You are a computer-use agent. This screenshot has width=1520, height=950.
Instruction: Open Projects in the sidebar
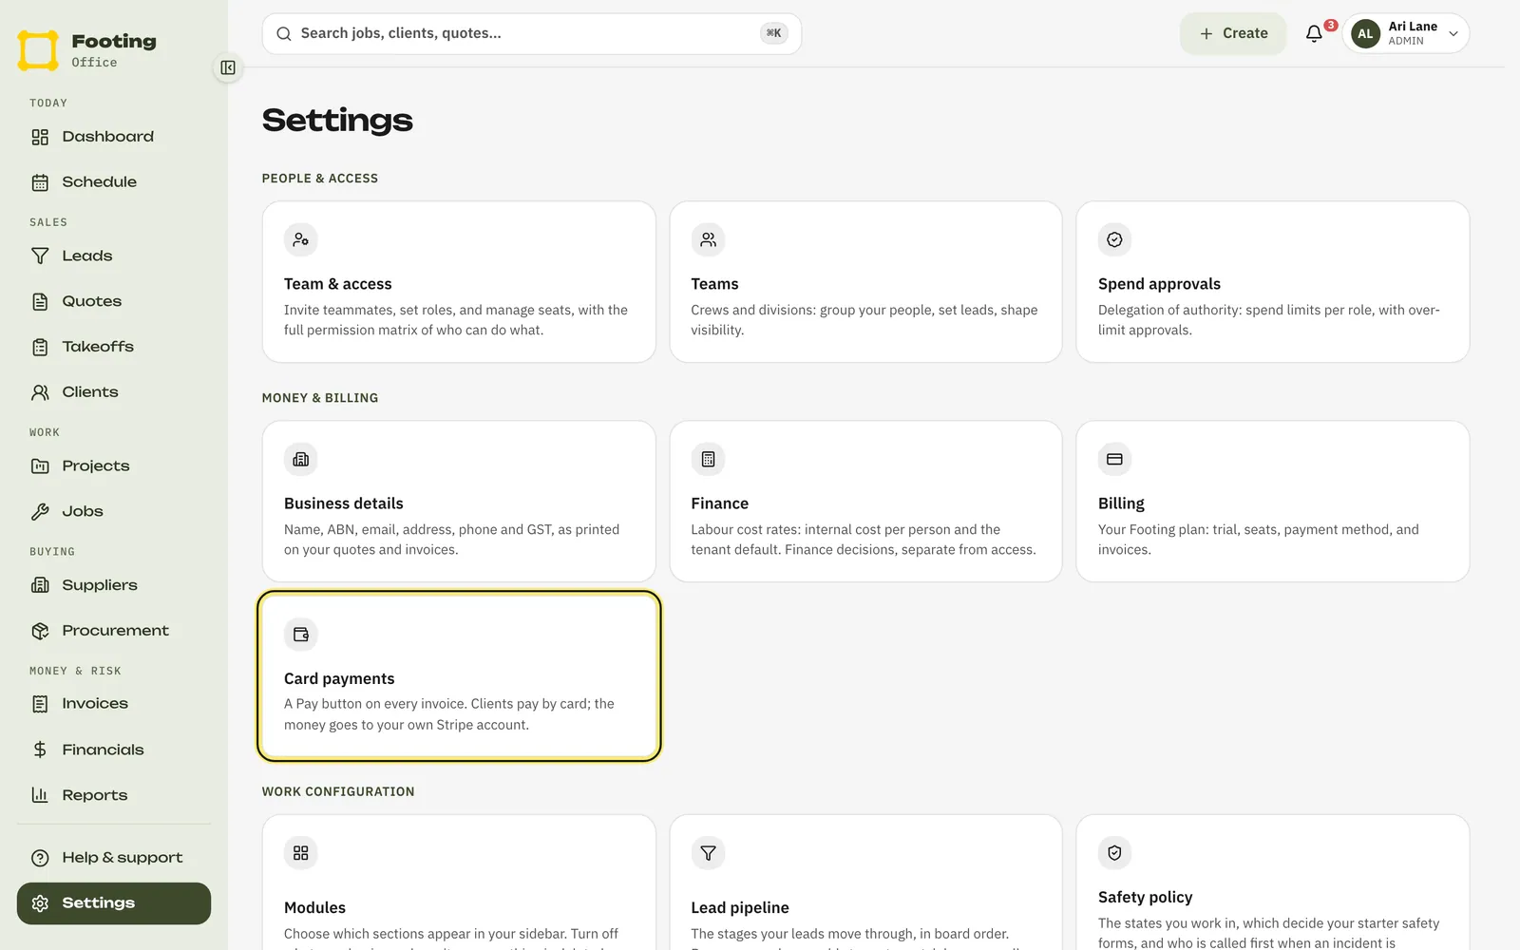pos(114,465)
